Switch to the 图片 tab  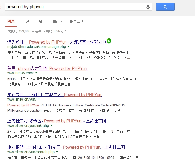click(26, 21)
